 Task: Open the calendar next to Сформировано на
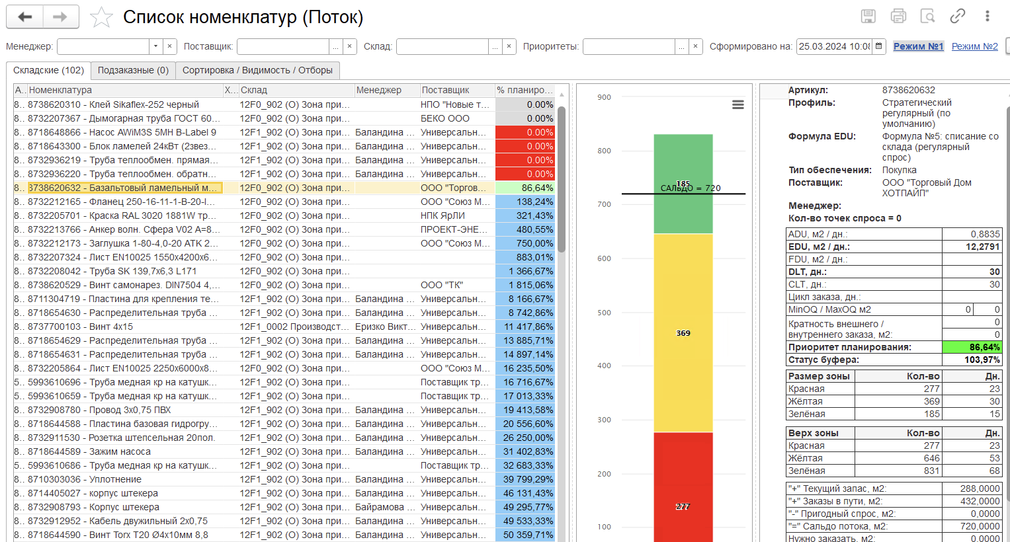(x=878, y=46)
